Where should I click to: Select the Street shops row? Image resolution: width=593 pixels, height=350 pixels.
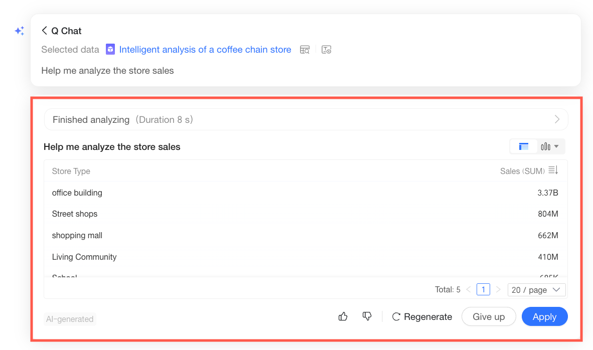tap(306, 214)
